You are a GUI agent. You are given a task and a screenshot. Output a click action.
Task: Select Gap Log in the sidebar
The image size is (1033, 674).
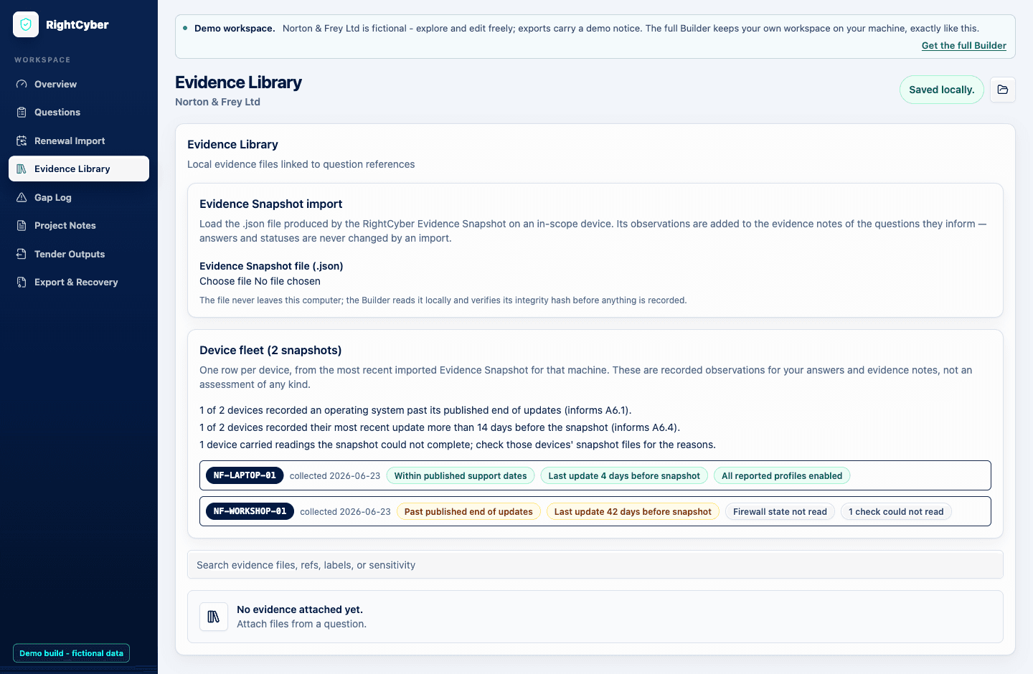tap(79, 197)
